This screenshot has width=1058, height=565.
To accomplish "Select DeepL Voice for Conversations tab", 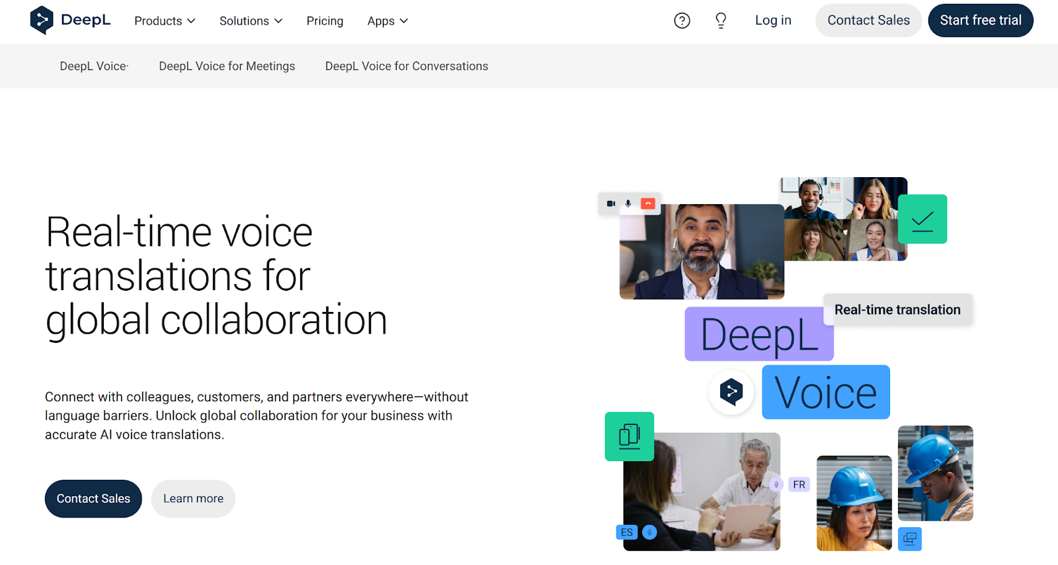I will [407, 66].
